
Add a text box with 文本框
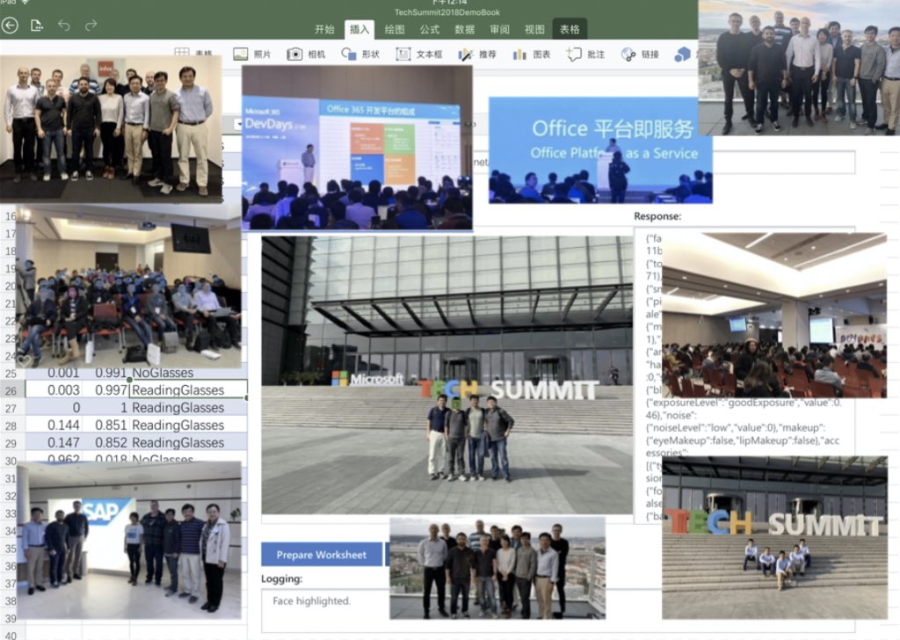click(418, 55)
